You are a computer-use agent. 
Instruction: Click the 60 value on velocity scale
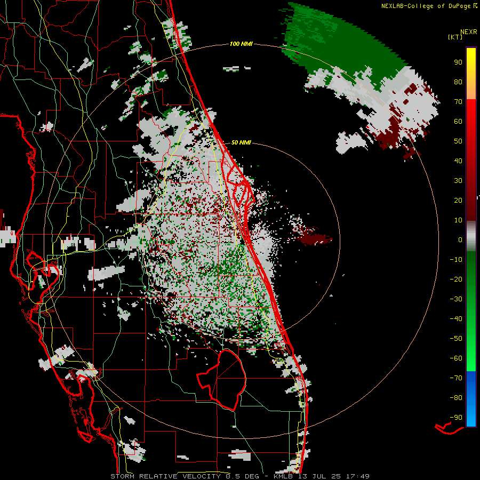458,122
